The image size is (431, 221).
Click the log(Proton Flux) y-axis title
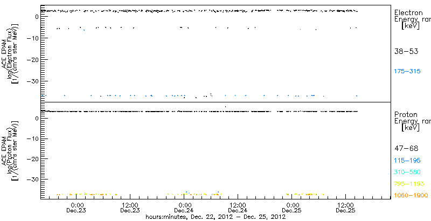point(9,151)
